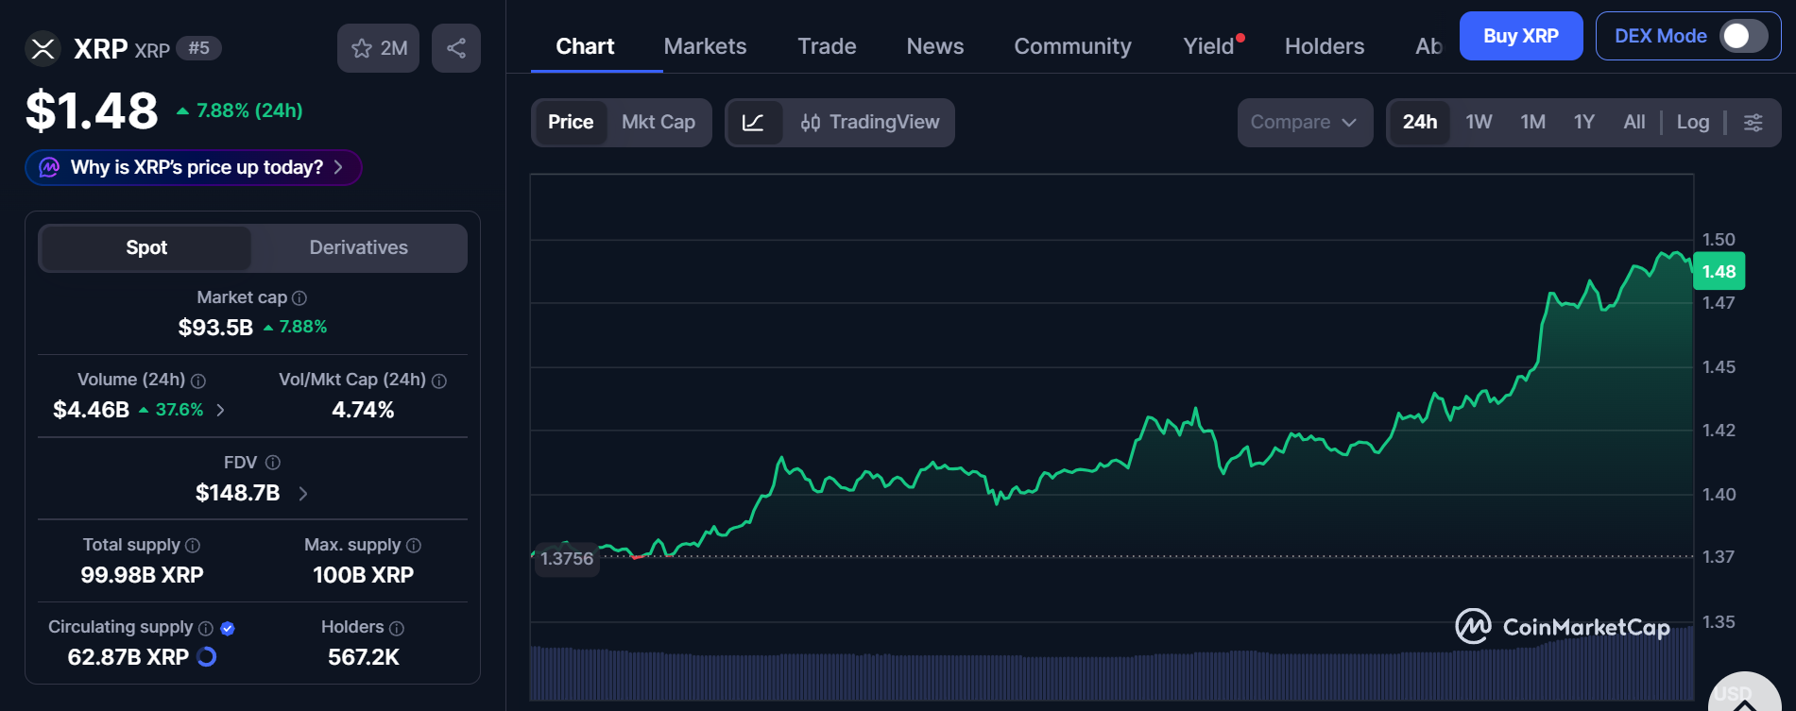Click the CoinMarketCap watermark logo icon
1796x711 pixels.
click(x=1473, y=626)
